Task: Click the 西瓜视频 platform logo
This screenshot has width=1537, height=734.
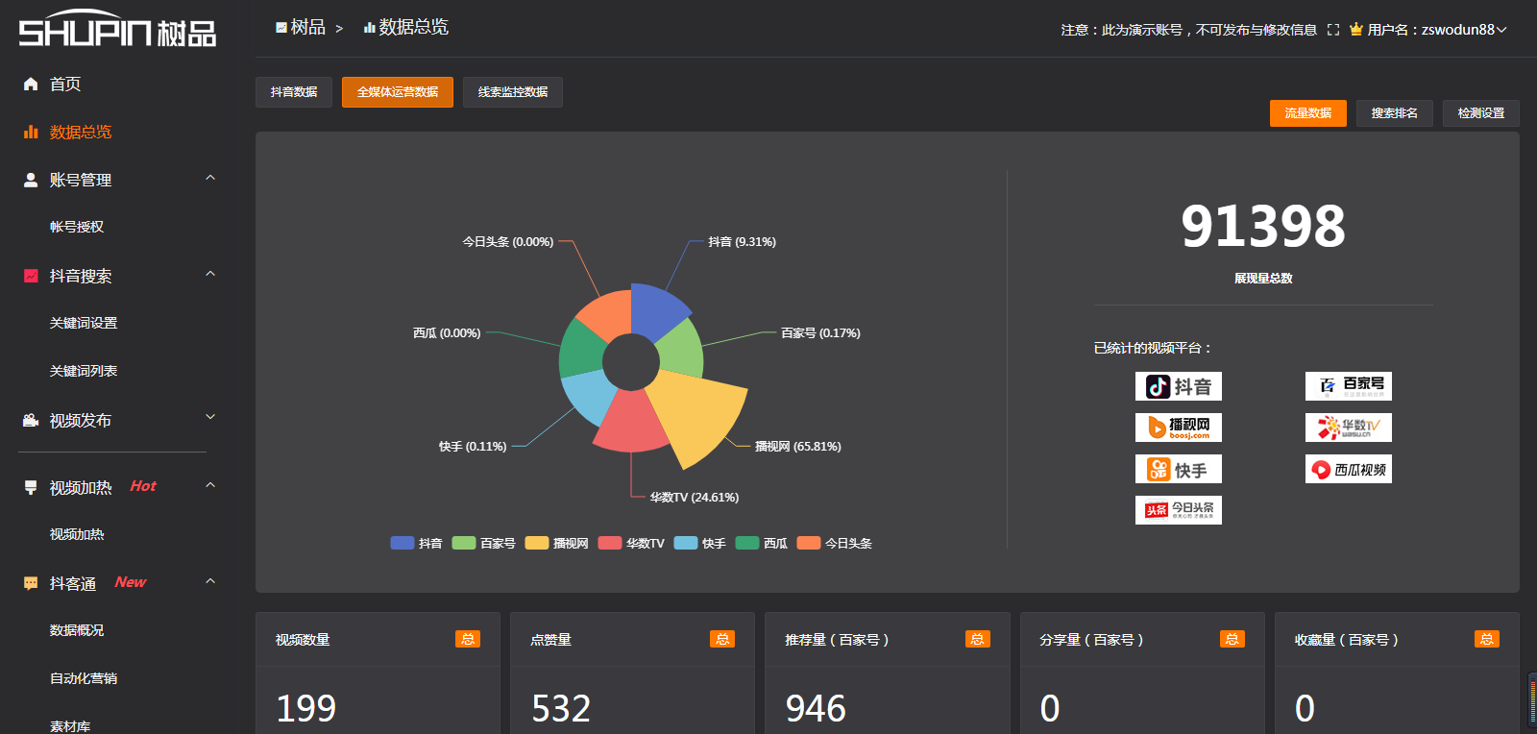Action: point(1349,469)
